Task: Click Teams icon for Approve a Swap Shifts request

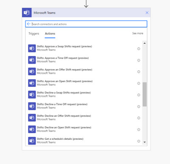Action: pos(32,48)
